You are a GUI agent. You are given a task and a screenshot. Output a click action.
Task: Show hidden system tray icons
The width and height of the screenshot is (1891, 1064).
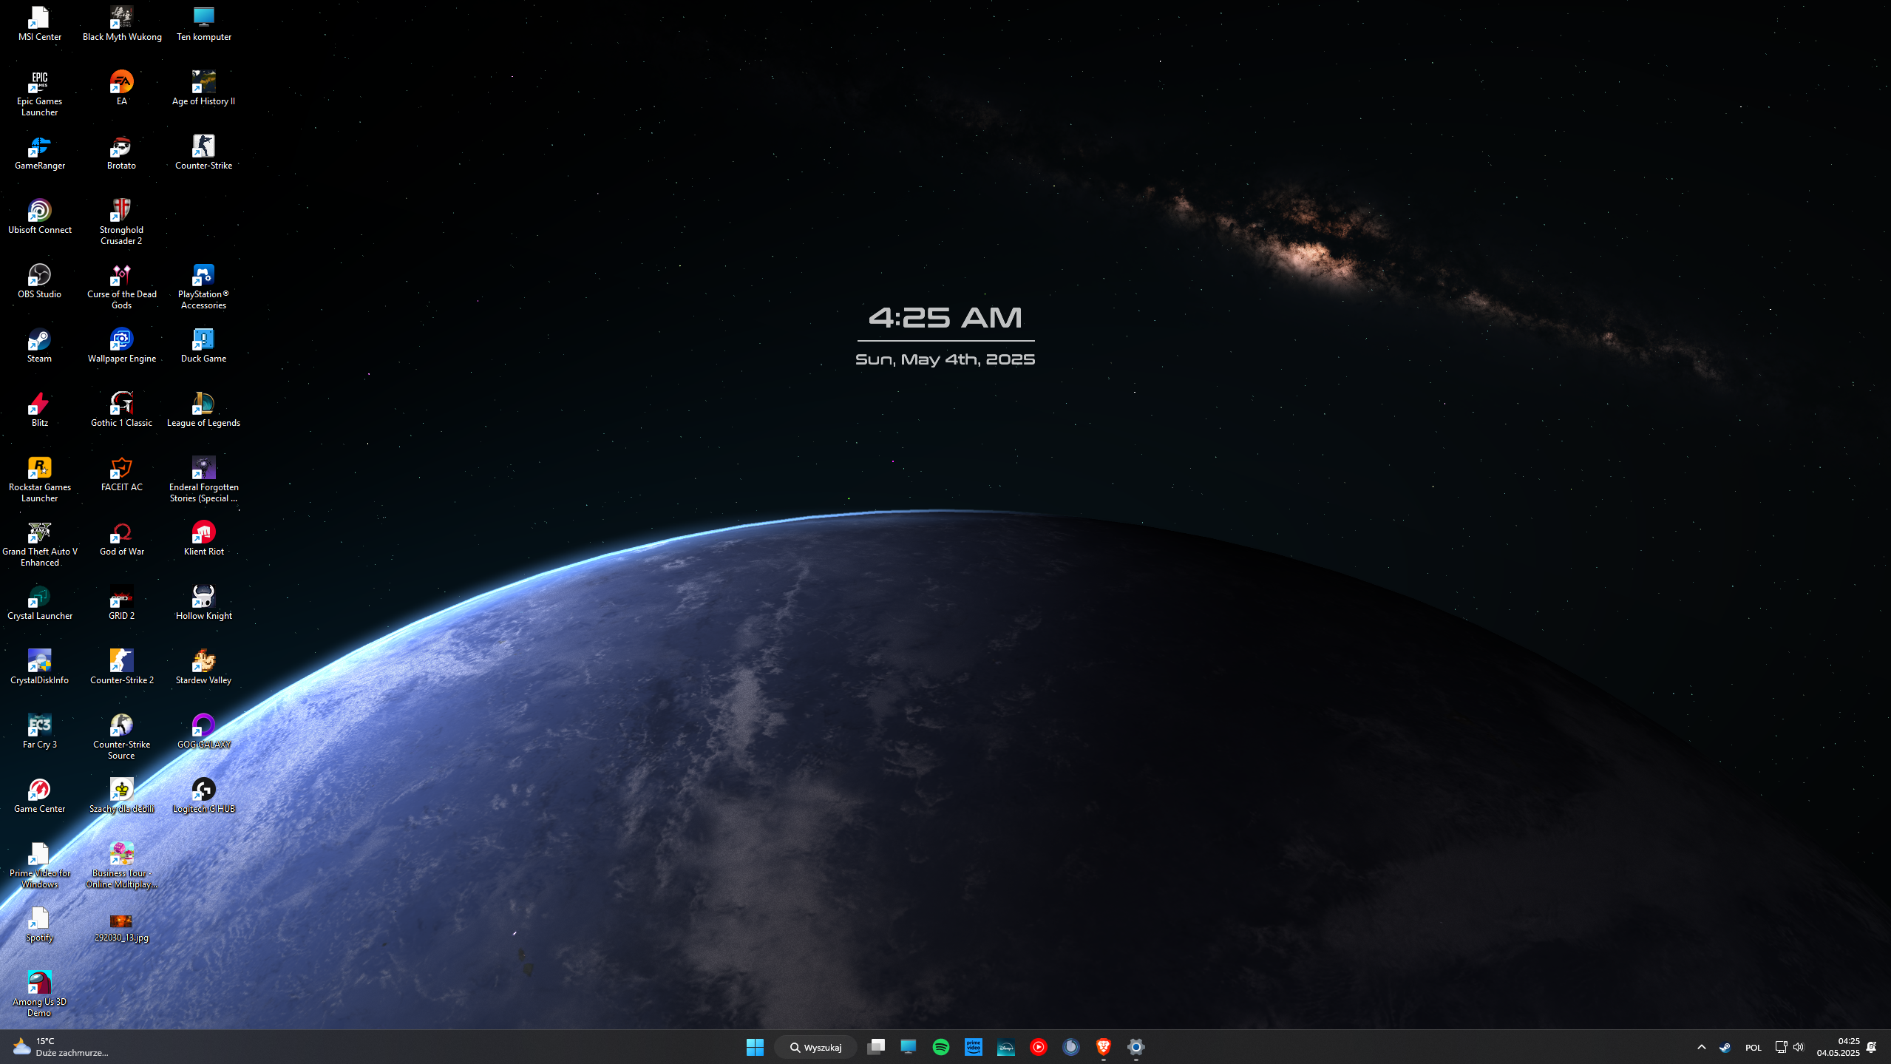[x=1701, y=1047]
